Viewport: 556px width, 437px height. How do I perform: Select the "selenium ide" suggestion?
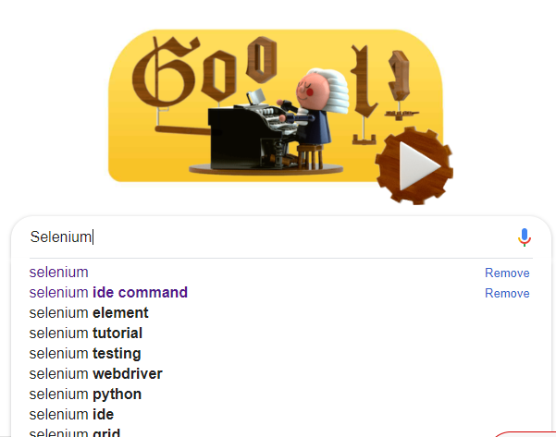[71, 415]
